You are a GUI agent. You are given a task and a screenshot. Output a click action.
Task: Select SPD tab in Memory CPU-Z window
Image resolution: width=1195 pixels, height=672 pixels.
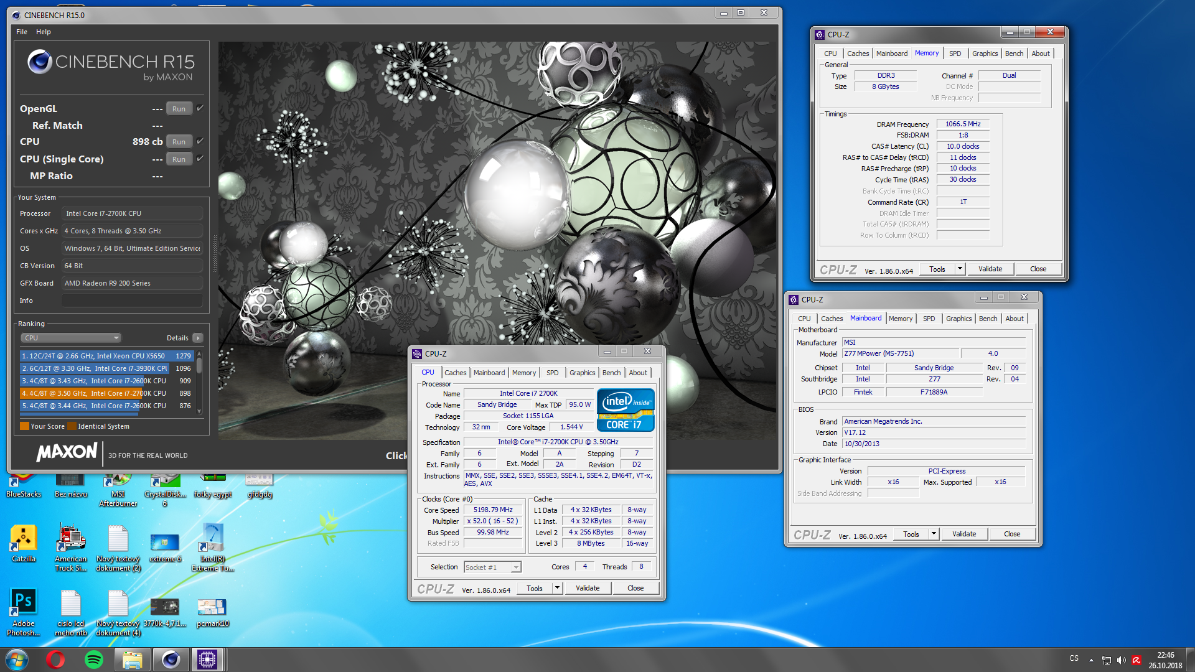pos(955,54)
